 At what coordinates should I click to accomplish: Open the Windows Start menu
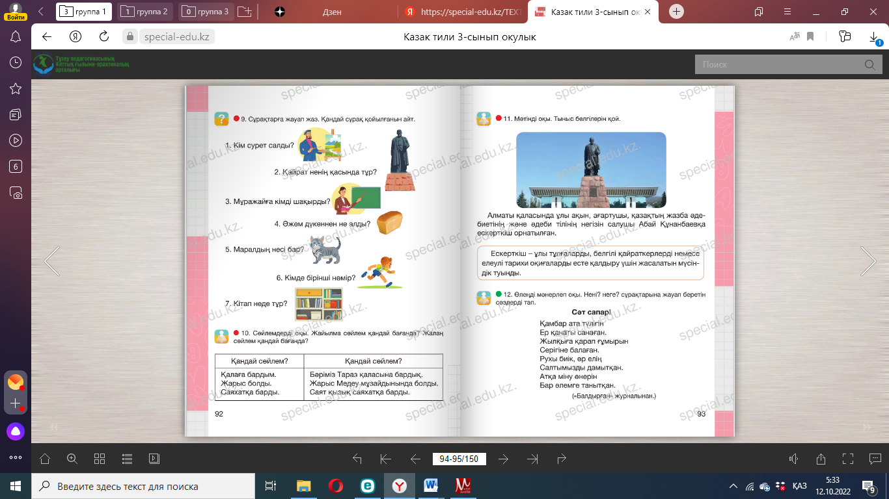click(x=16, y=486)
